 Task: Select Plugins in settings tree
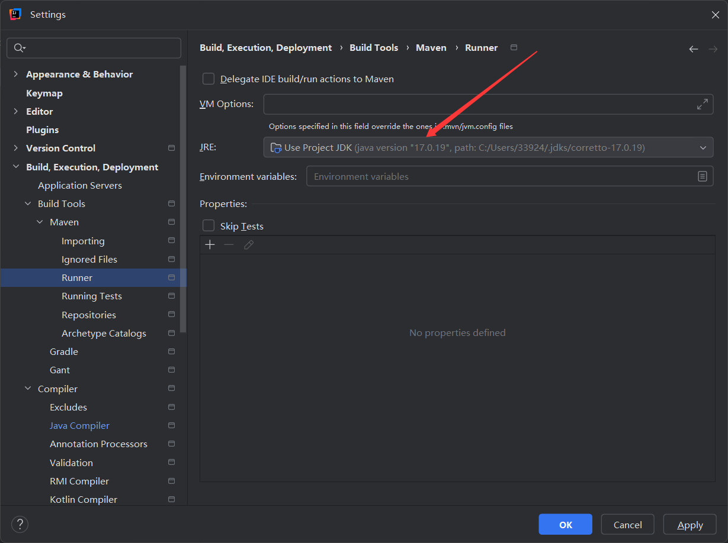click(43, 130)
